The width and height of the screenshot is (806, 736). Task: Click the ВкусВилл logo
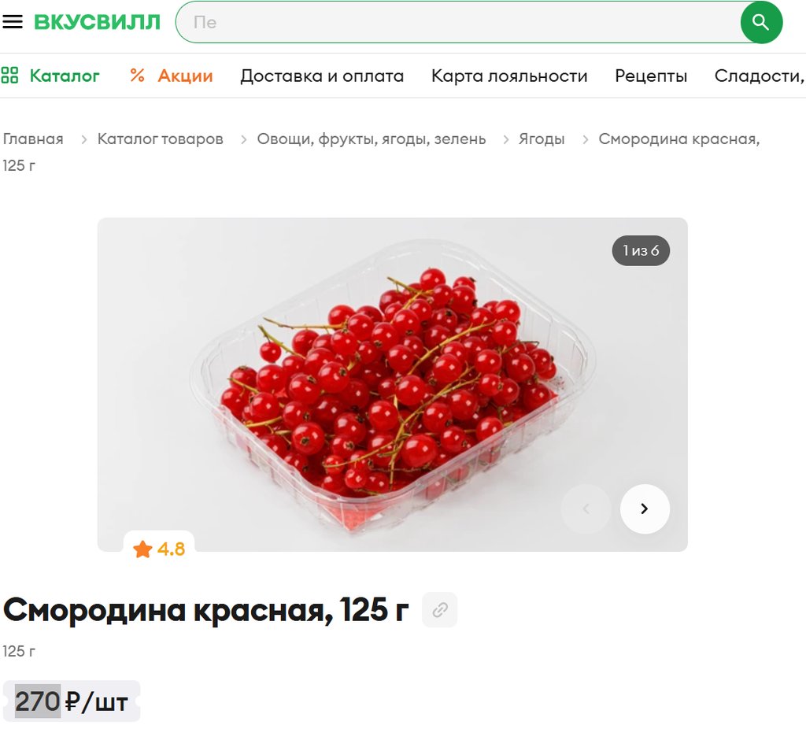point(97,22)
